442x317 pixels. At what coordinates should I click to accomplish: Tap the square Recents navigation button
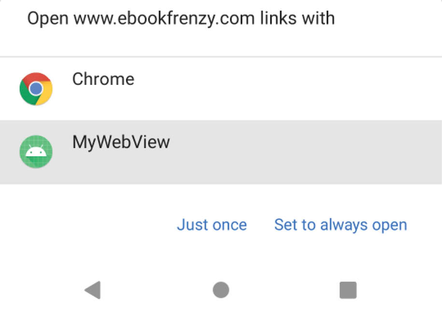tap(348, 290)
